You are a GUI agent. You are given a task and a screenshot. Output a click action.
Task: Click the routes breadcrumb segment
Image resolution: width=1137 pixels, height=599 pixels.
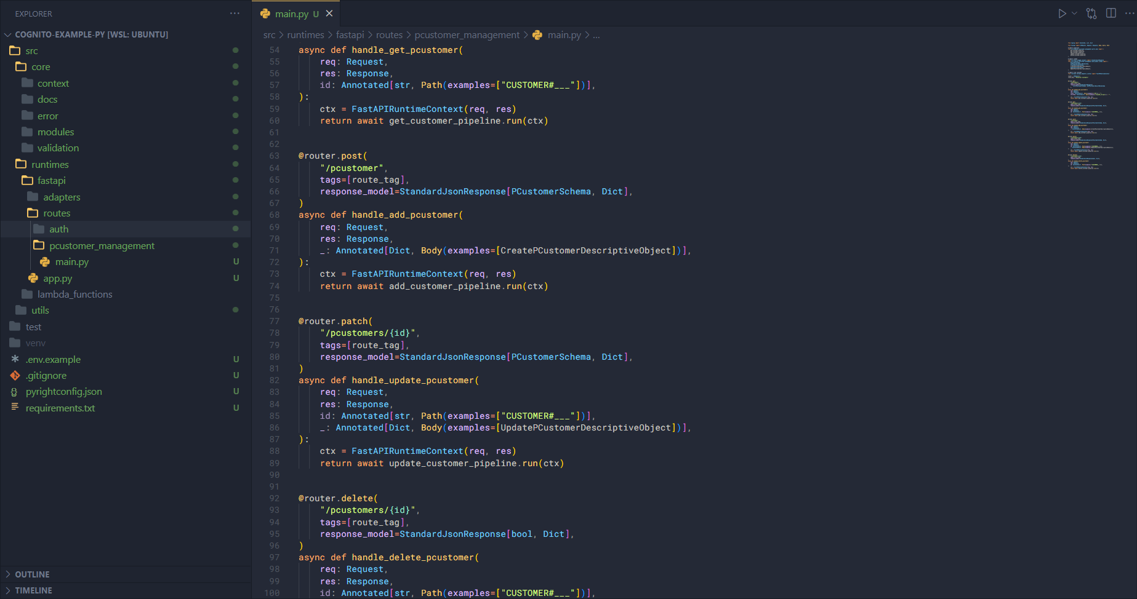point(389,35)
